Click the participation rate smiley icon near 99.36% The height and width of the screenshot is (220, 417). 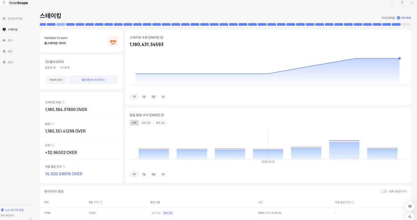[398, 17]
